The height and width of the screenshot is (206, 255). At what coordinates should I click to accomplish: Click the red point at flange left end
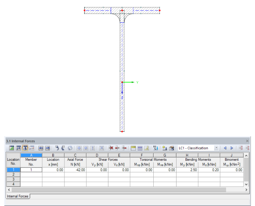point(85,10)
